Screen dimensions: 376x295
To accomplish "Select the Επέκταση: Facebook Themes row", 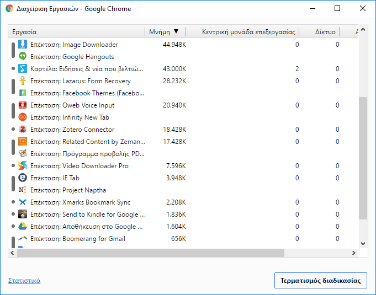I will 183,93.
